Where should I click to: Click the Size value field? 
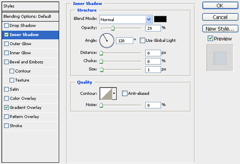[x=153, y=70]
